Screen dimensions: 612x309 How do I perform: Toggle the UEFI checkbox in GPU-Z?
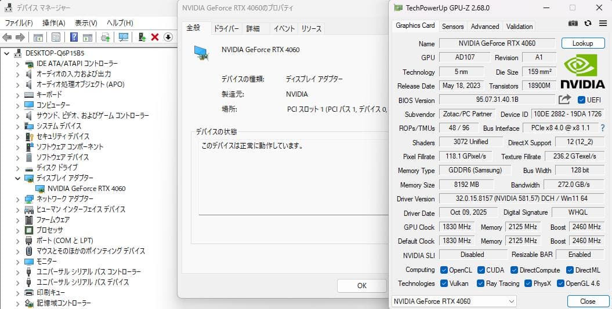581,100
